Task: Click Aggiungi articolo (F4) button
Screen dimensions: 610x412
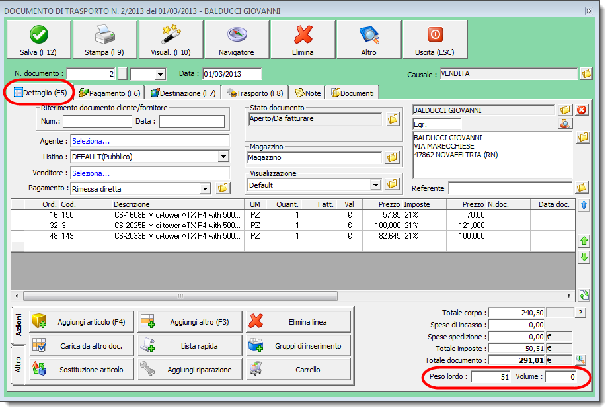Action: coord(82,322)
